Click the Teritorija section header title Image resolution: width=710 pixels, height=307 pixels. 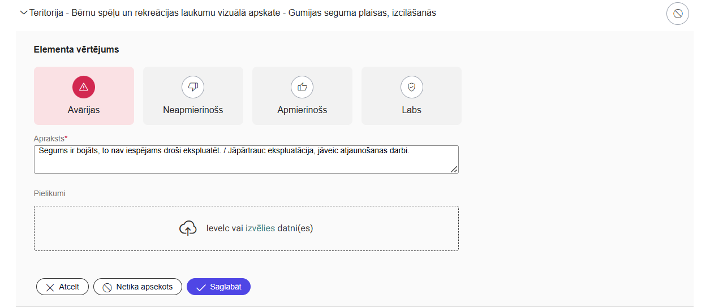pyautogui.click(x=233, y=12)
